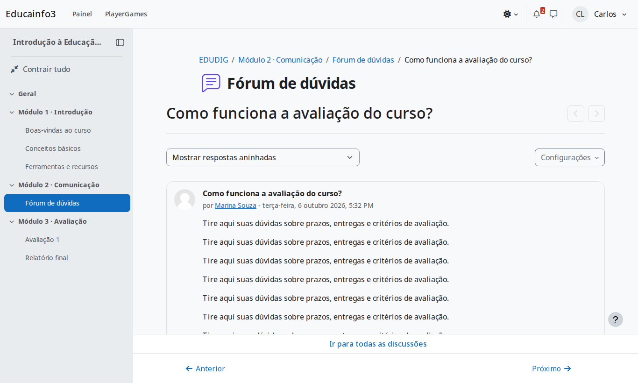
Task: Click the CL user avatar
Action: [x=580, y=14]
